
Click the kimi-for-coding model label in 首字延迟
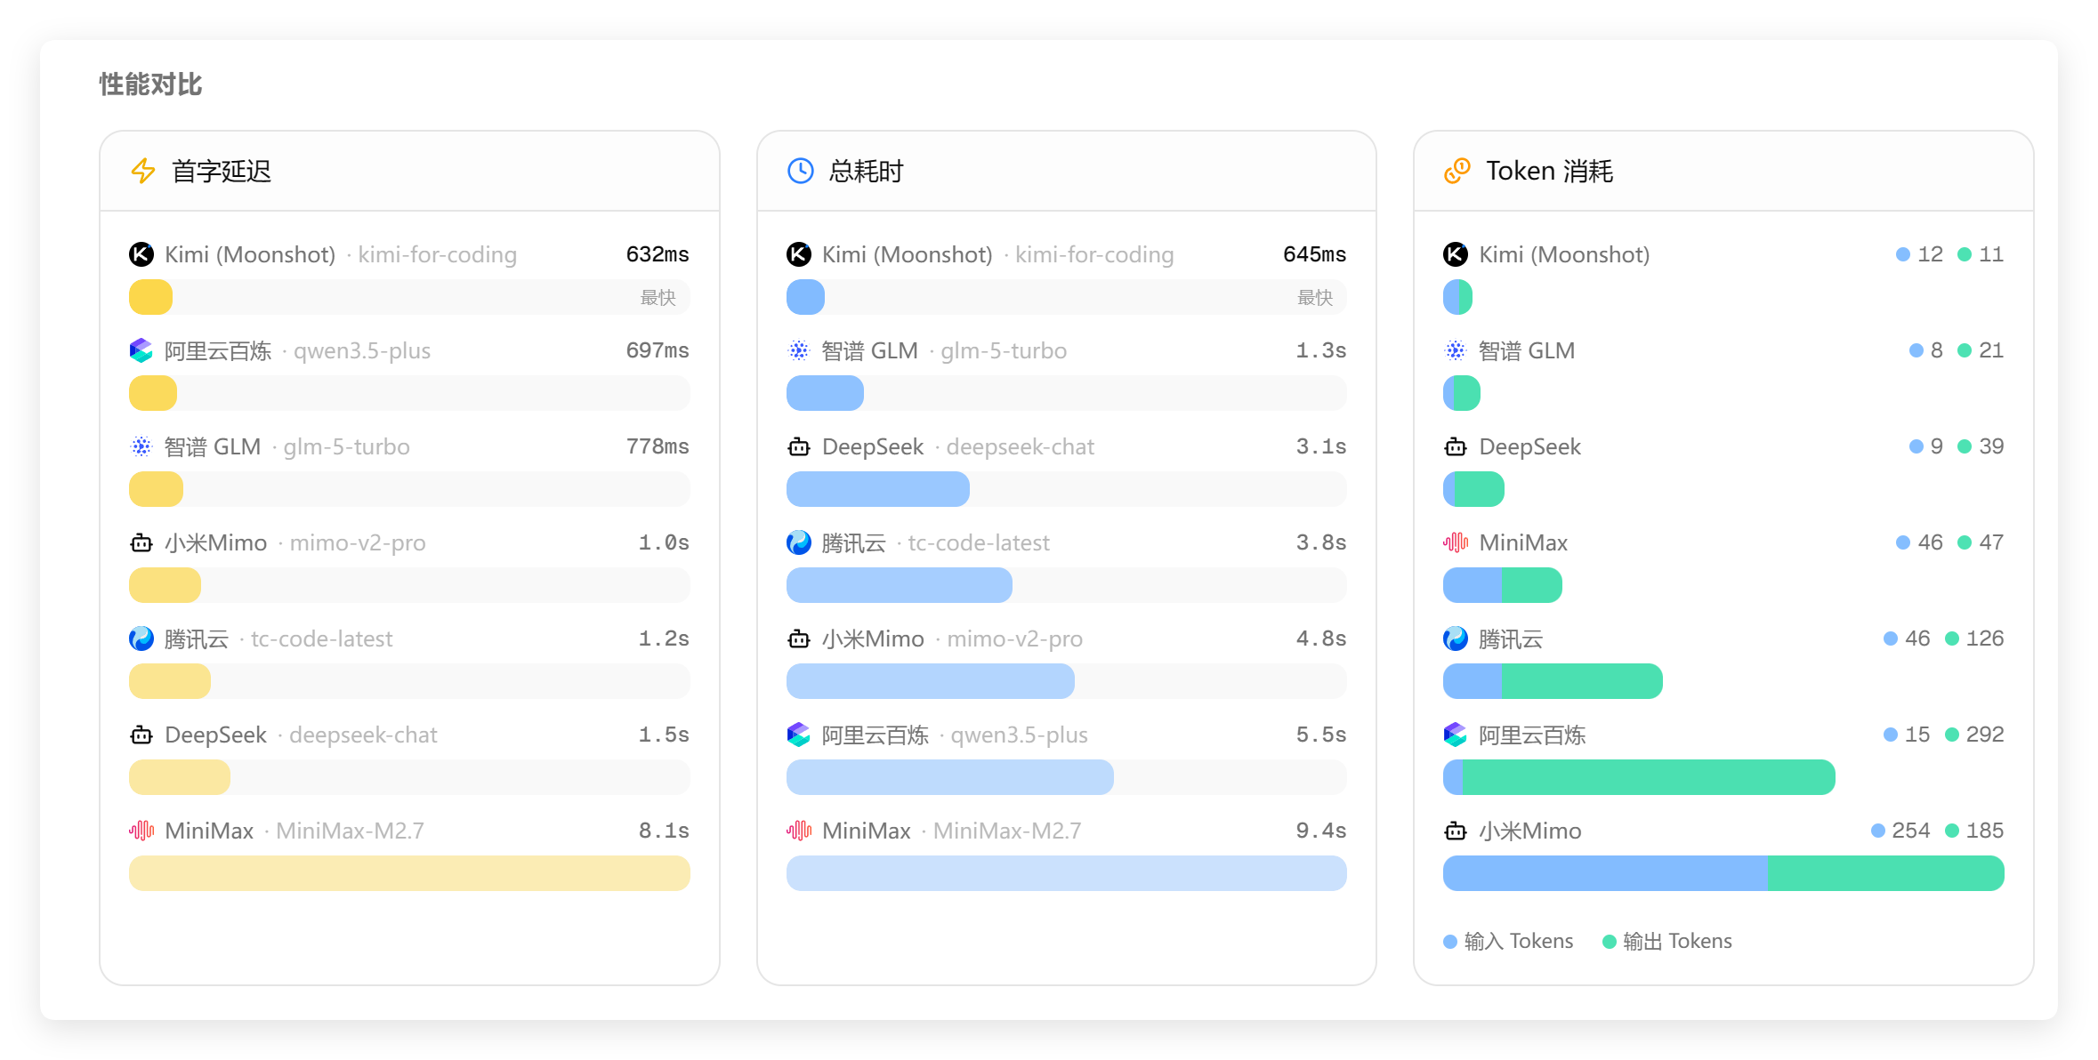tap(437, 254)
